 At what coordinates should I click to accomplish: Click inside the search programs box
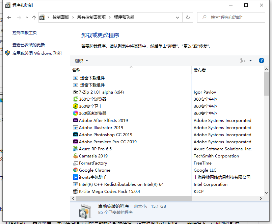pyautogui.click(x=231, y=17)
